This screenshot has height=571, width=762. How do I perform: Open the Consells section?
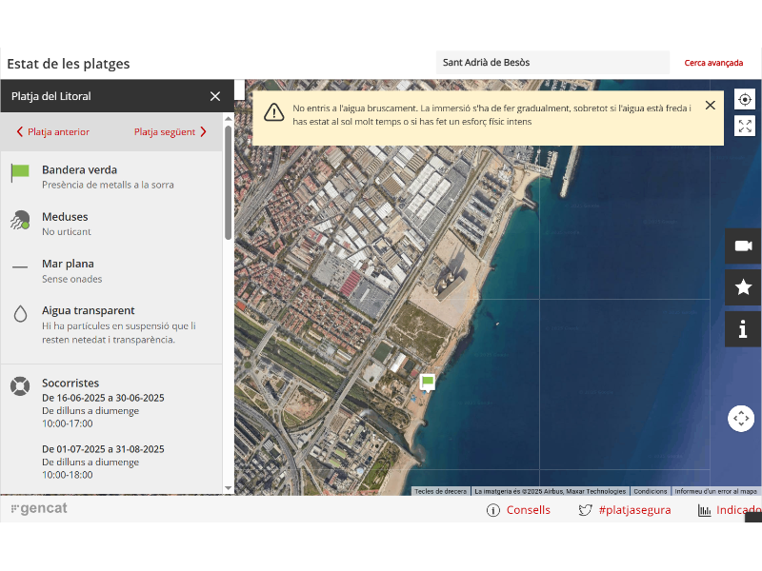pos(519,510)
